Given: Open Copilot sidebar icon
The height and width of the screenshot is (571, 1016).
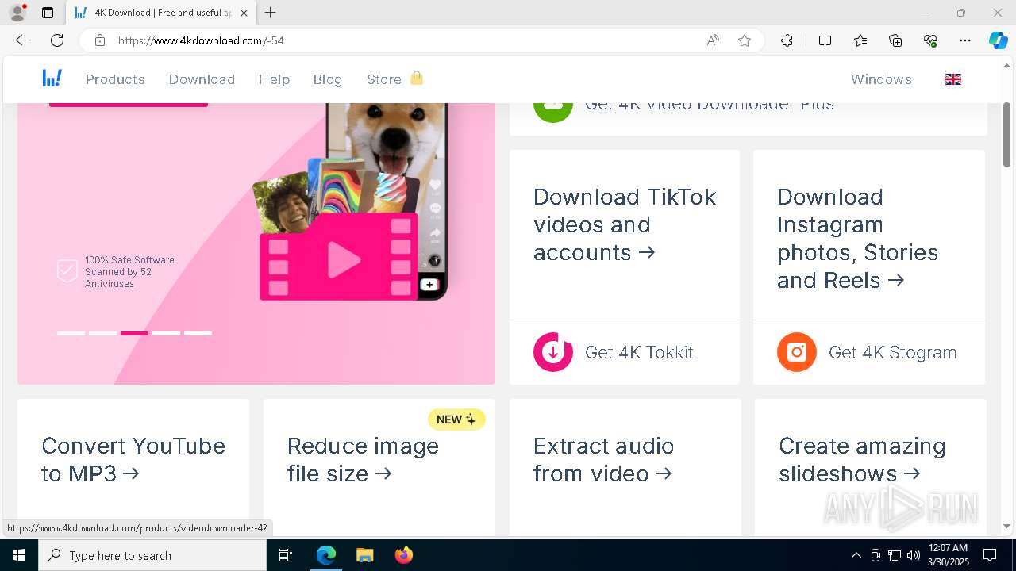Looking at the screenshot, I should pyautogui.click(x=998, y=40).
